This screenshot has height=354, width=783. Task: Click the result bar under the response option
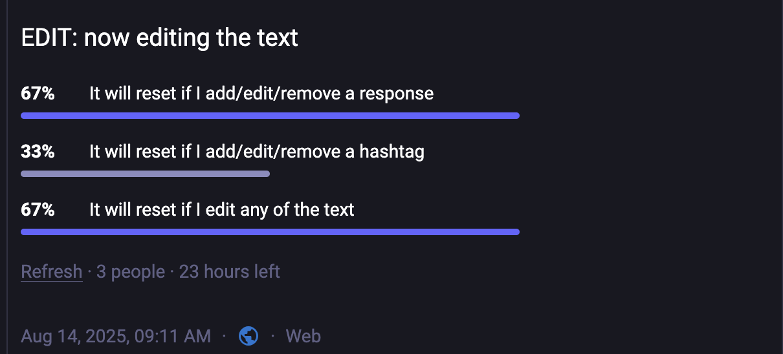(x=270, y=116)
